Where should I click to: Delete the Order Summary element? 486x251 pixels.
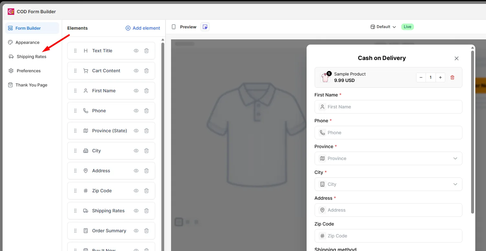click(x=146, y=231)
